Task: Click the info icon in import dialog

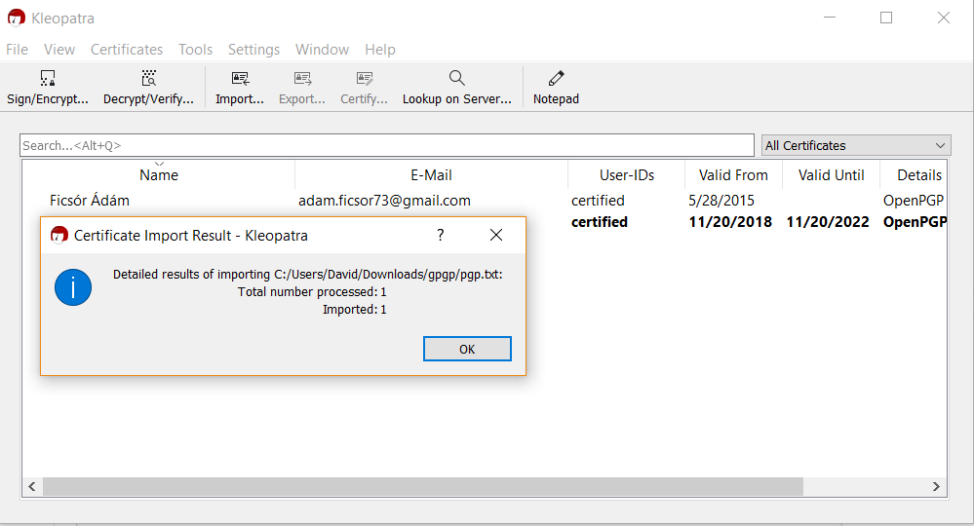Action: coord(73,287)
